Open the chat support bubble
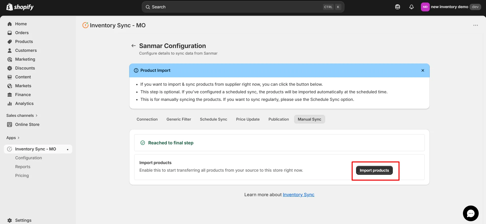The image size is (486, 224). (471, 213)
